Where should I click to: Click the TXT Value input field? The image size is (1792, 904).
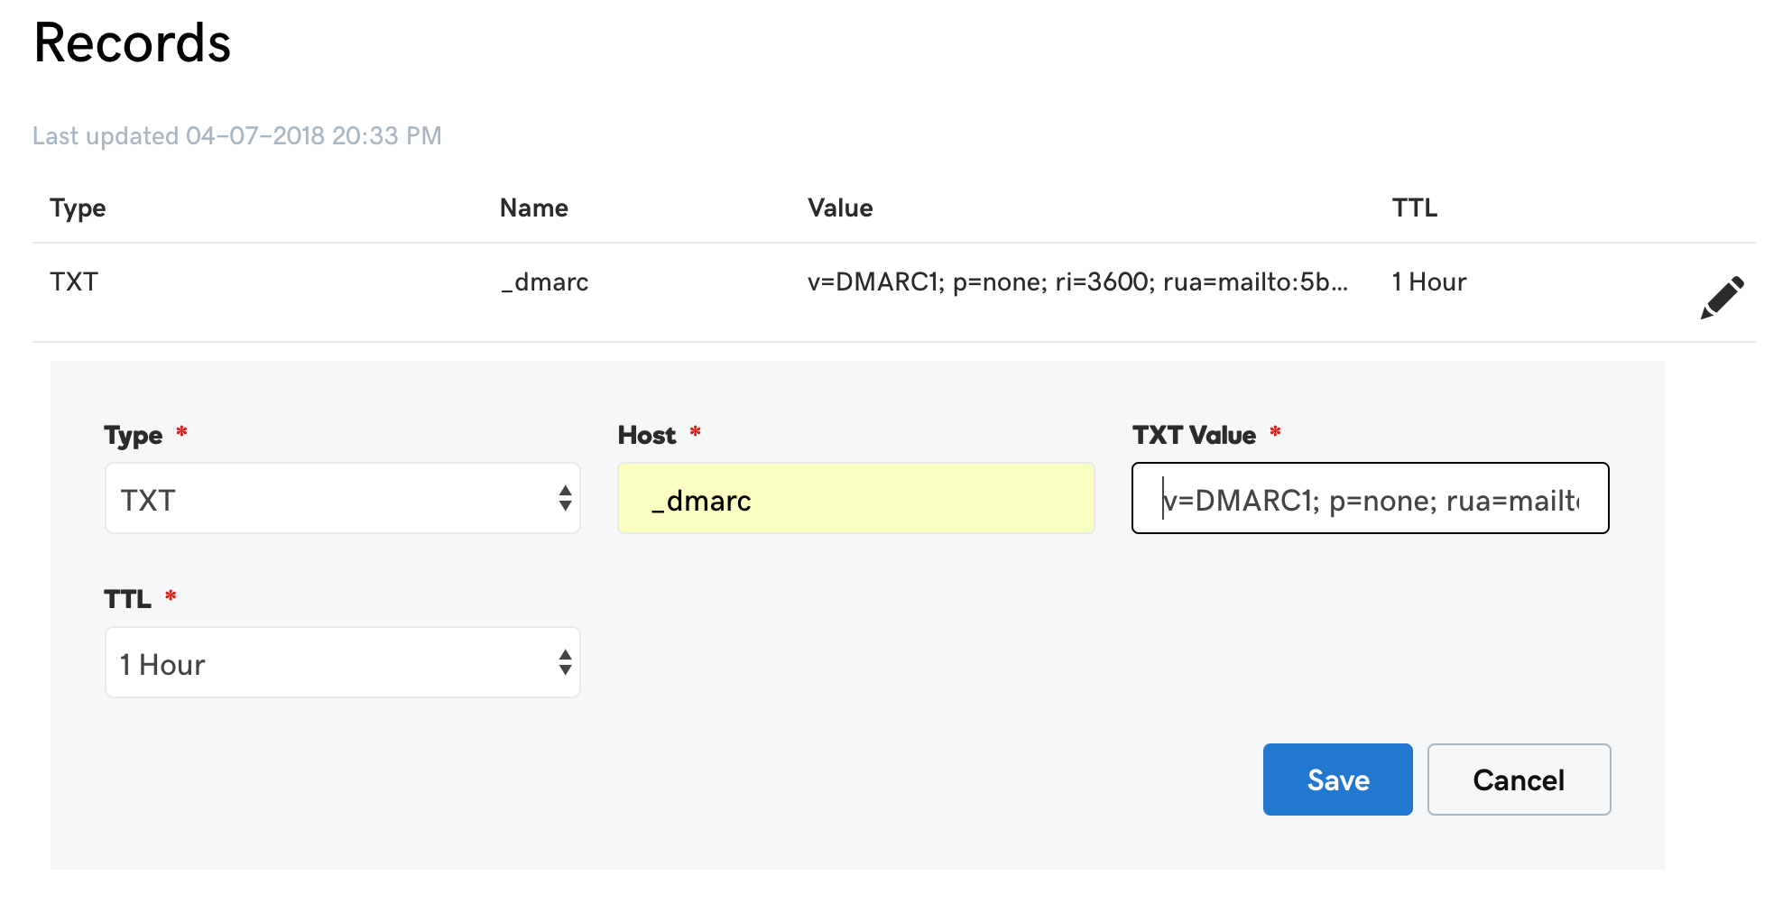pos(1368,498)
